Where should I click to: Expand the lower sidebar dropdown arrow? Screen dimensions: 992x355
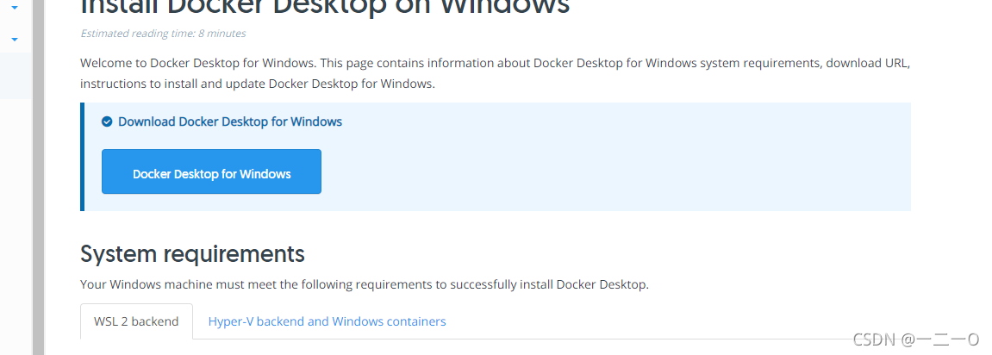point(15,40)
